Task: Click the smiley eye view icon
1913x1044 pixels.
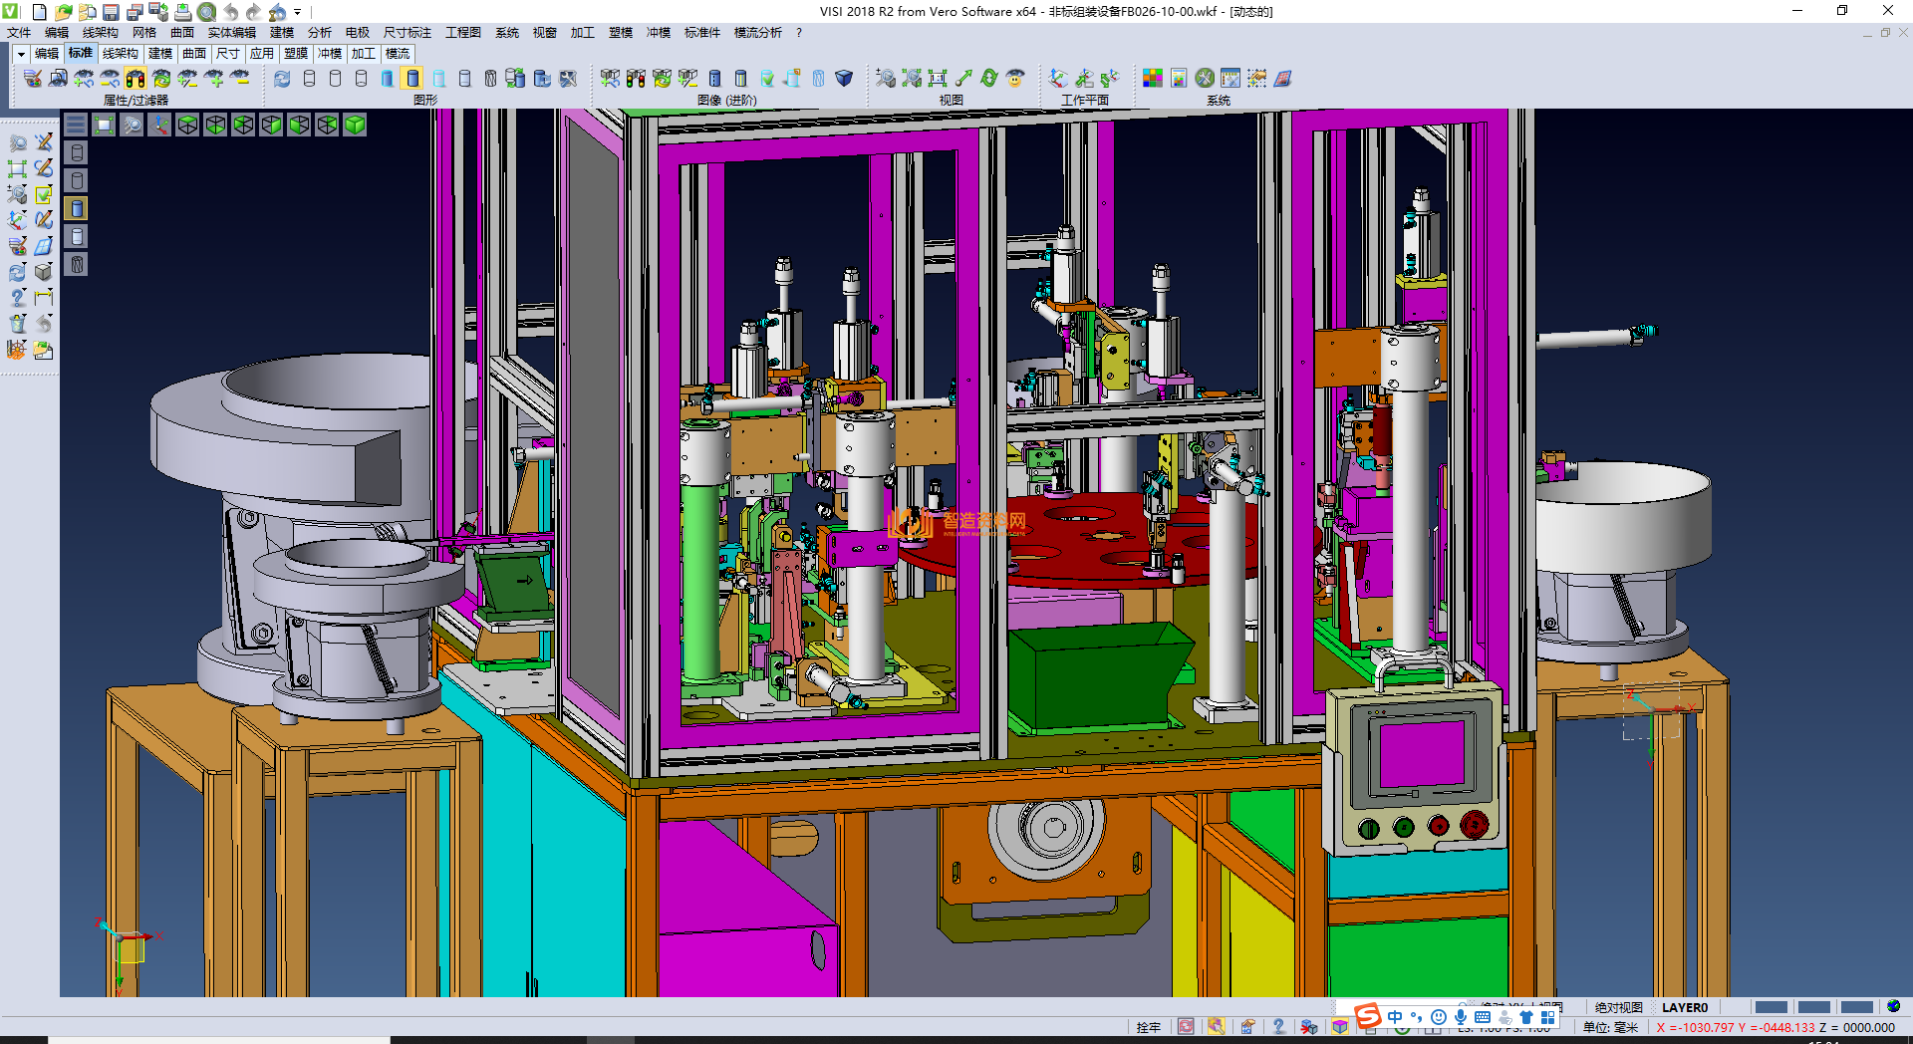Action: [x=1015, y=79]
